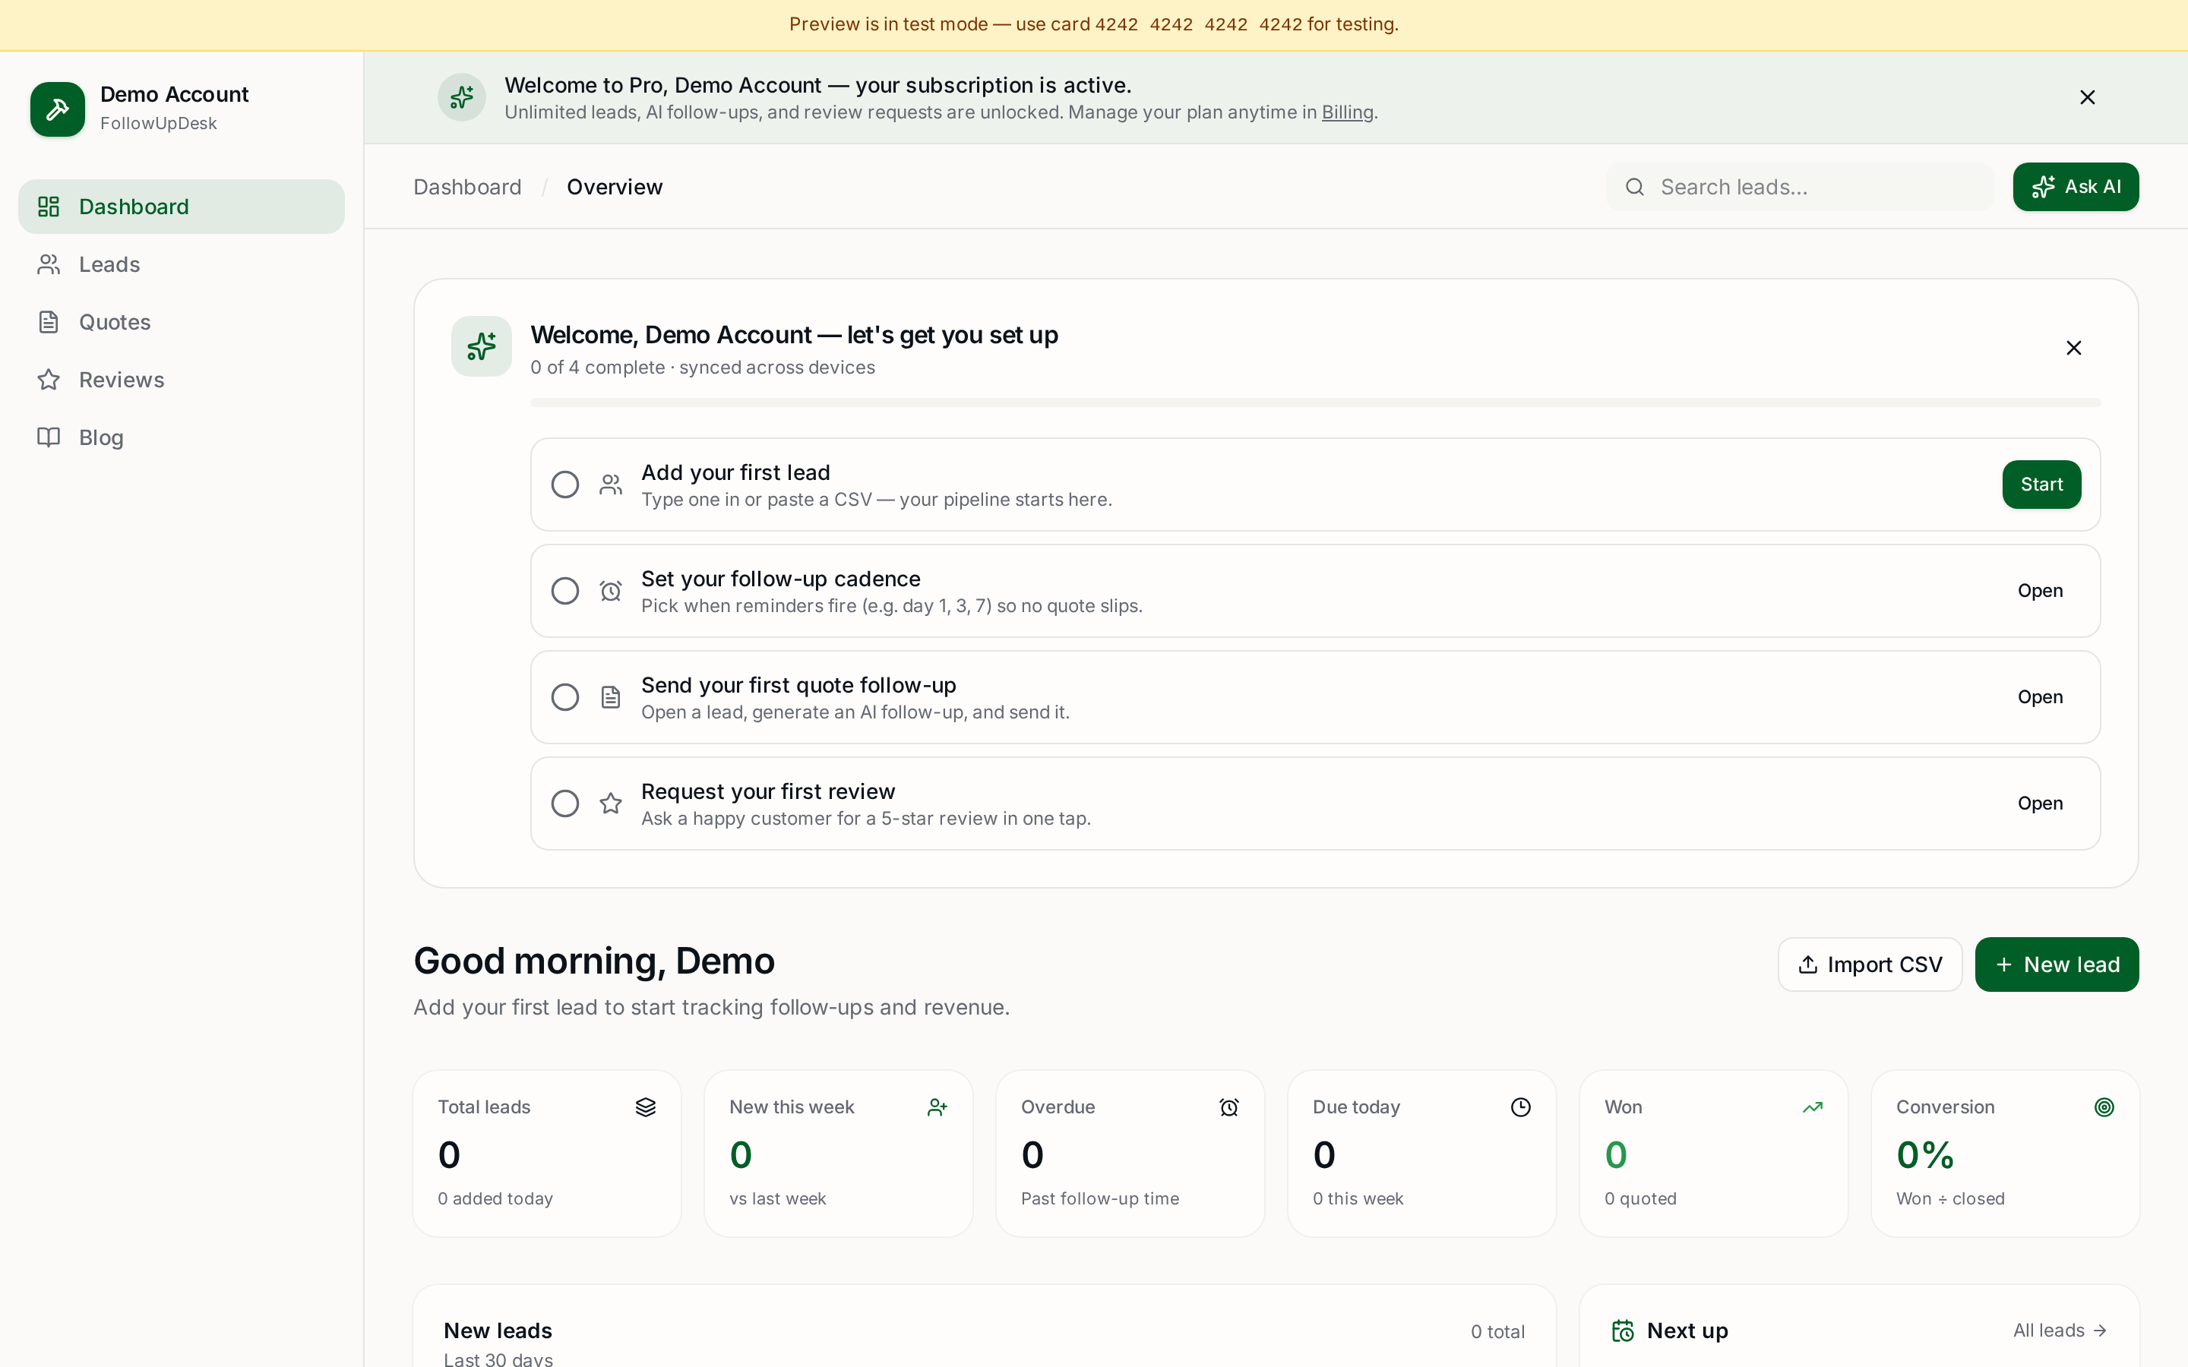Viewport: 2188px width, 1367px height.
Task: Click Start on Add your first lead
Action: (x=2041, y=485)
